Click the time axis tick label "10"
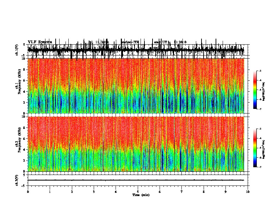Image resolution: width=279 pixels, height=215 pixels. pyautogui.click(x=248, y=191)
